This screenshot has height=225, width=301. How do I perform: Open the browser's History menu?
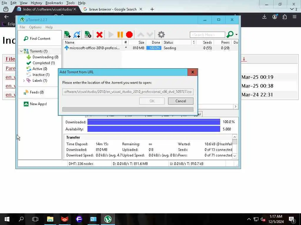click(36, 3)
